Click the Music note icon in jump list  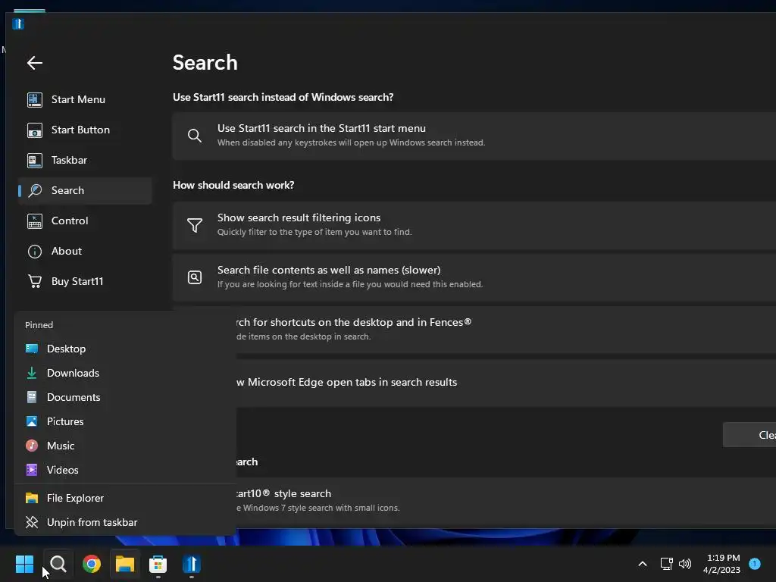[32, 446]
